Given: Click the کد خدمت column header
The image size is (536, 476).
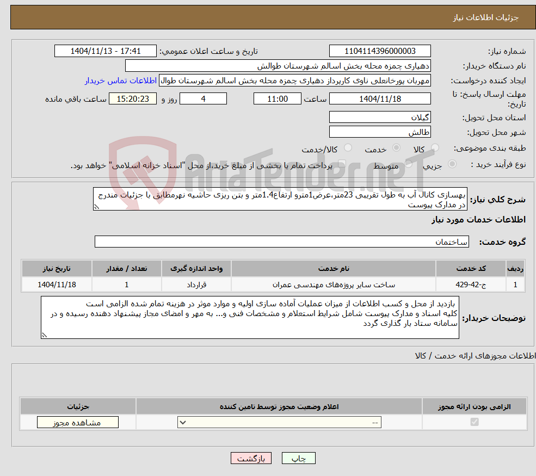Looking at the screenshot, I should pos(471,269).
